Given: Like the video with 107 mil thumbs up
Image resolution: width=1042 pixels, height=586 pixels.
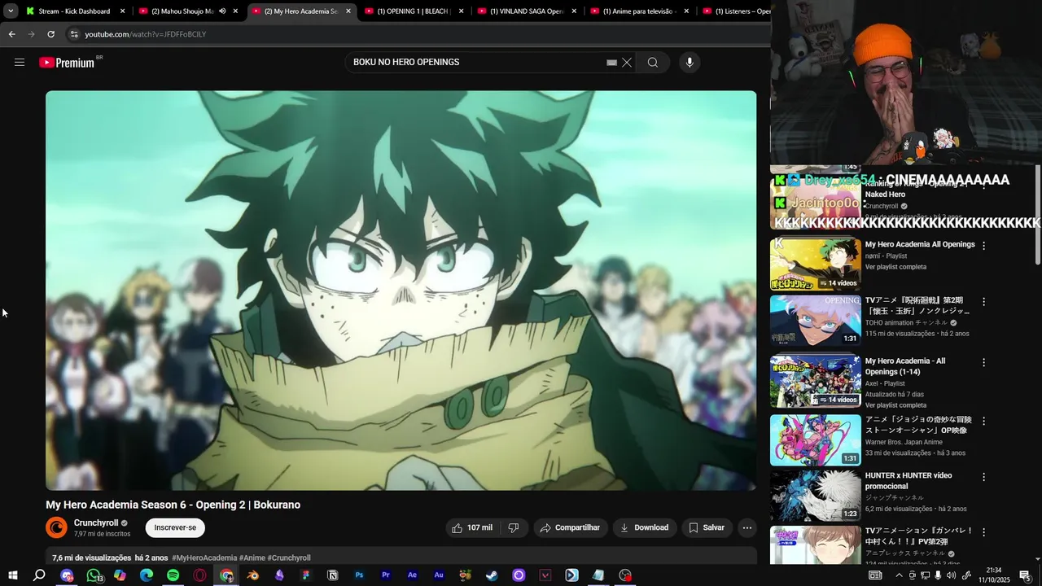Looking at the screenshot, I should [x=473, y=527].
